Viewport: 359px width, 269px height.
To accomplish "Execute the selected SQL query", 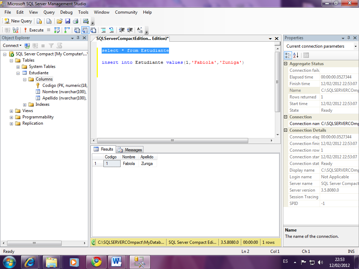I will [x=33, y=30].
